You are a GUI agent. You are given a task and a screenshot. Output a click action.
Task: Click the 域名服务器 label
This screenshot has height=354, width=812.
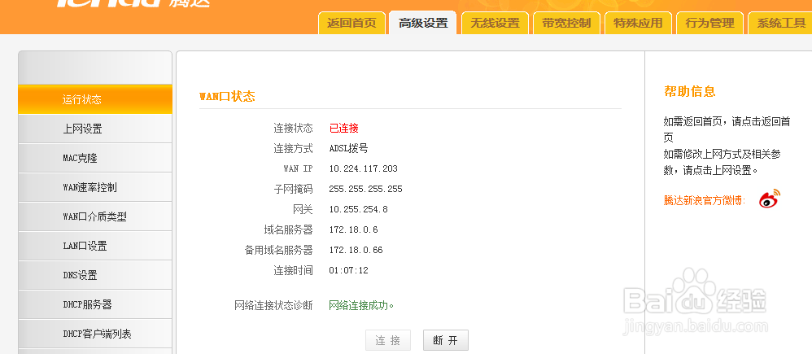pyautogui.click(x=289, y=229)
